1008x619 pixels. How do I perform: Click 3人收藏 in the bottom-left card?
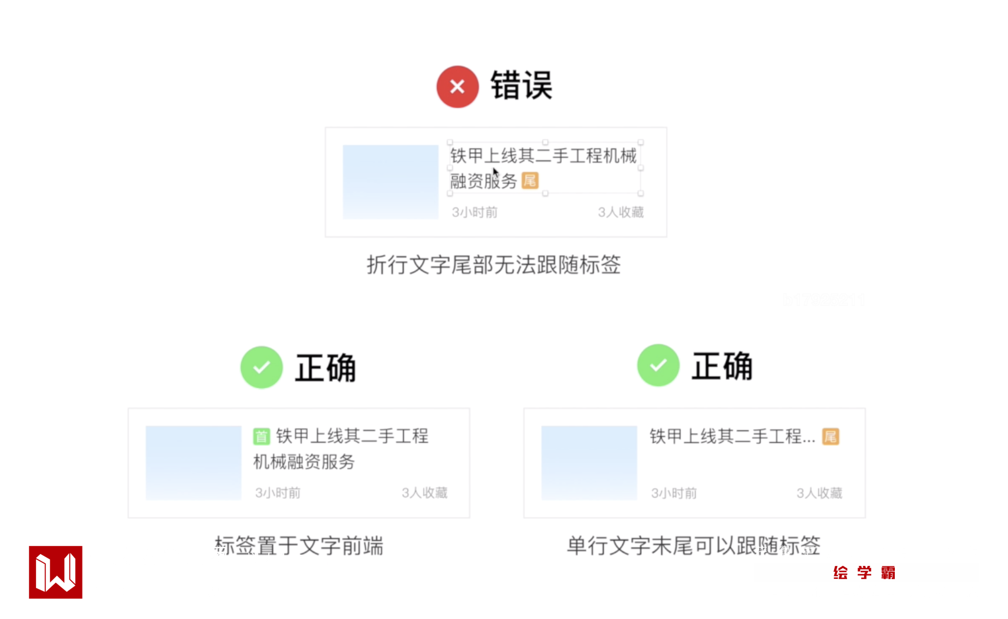pyautogui.click(x=424, y=493)
